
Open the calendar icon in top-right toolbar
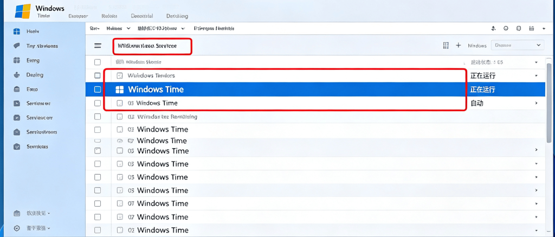coord(531,28)
